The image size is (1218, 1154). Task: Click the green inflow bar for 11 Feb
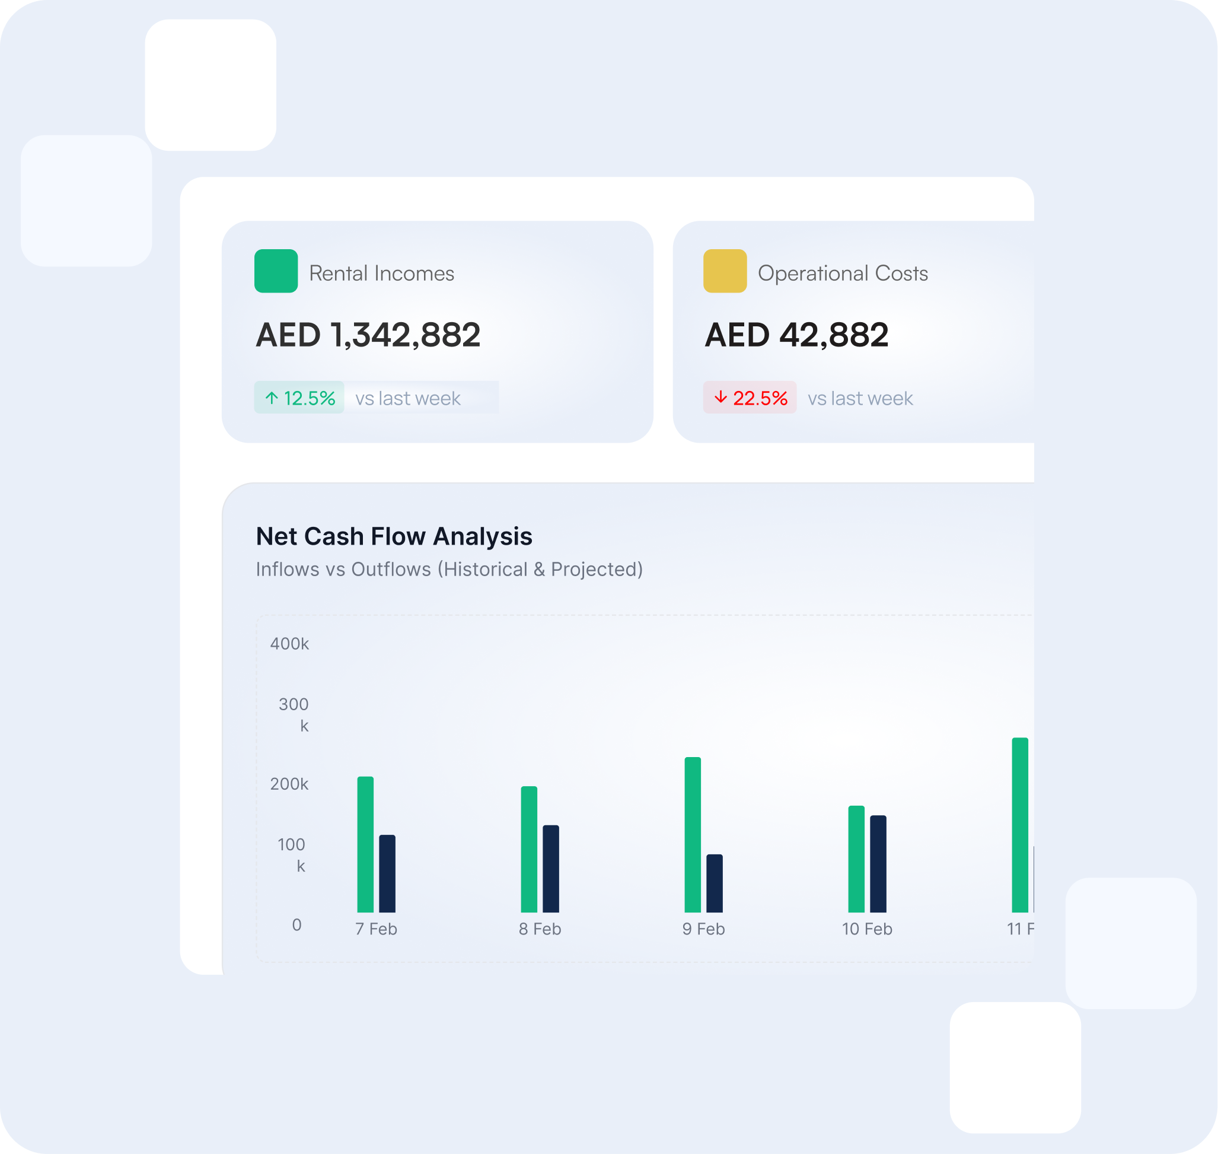1021,825
